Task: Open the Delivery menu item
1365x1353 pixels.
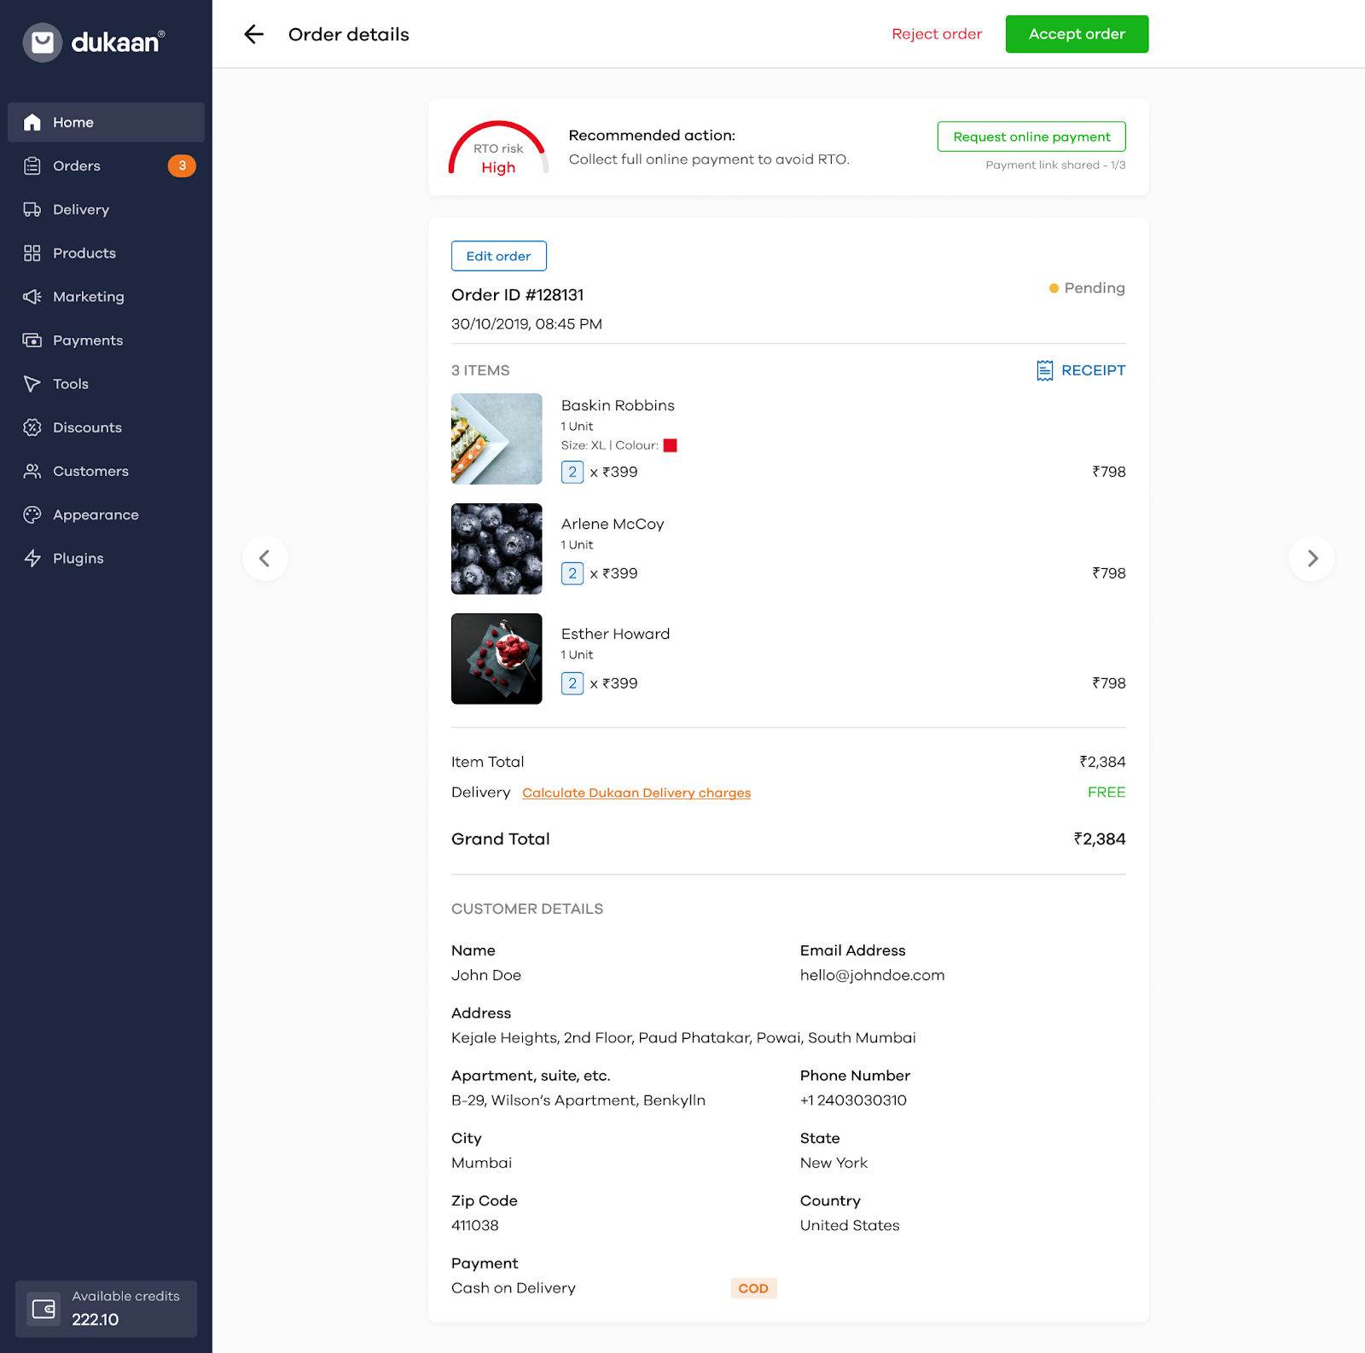Action: (x=106, y=209)
